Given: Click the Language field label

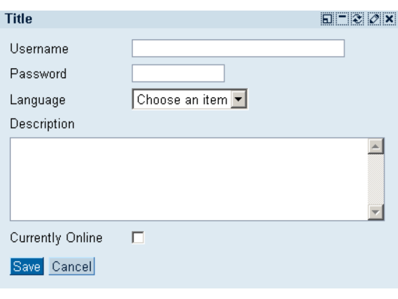Looking at the screenshot, I should [38, 99].
